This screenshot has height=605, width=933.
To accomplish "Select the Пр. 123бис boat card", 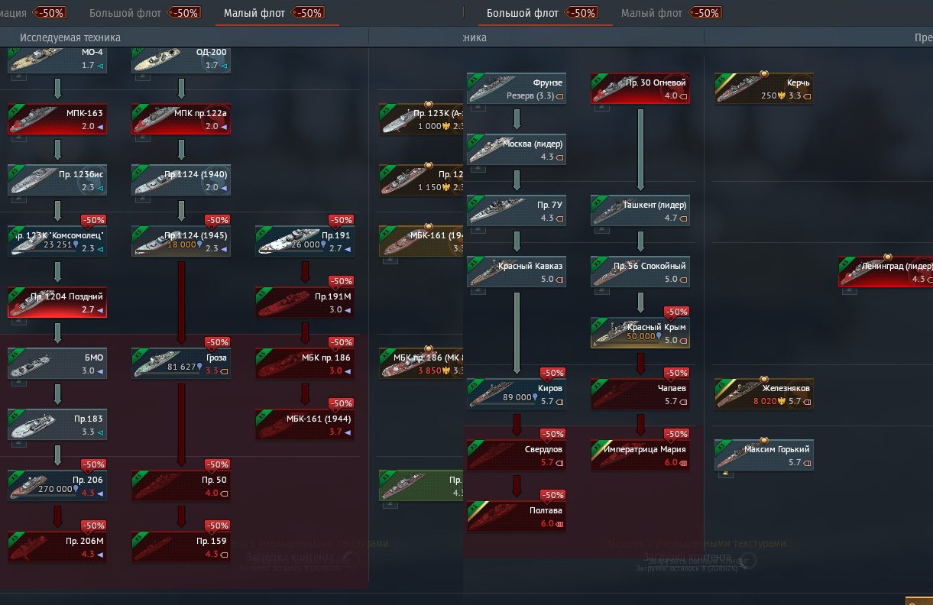I will pos(57,180).
